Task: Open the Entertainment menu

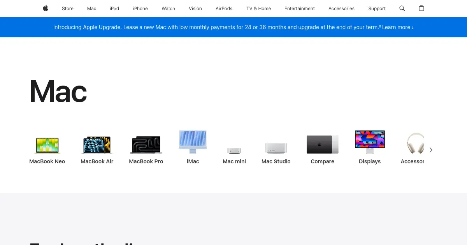Action: point(300,9)
